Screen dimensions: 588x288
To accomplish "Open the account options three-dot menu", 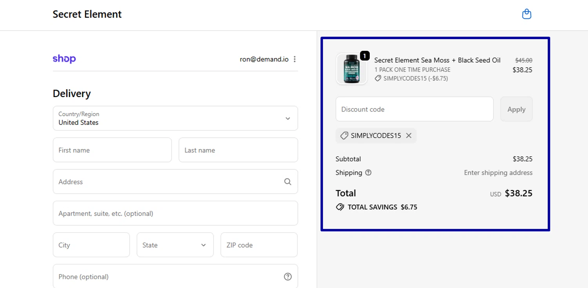I will (295, 59).
